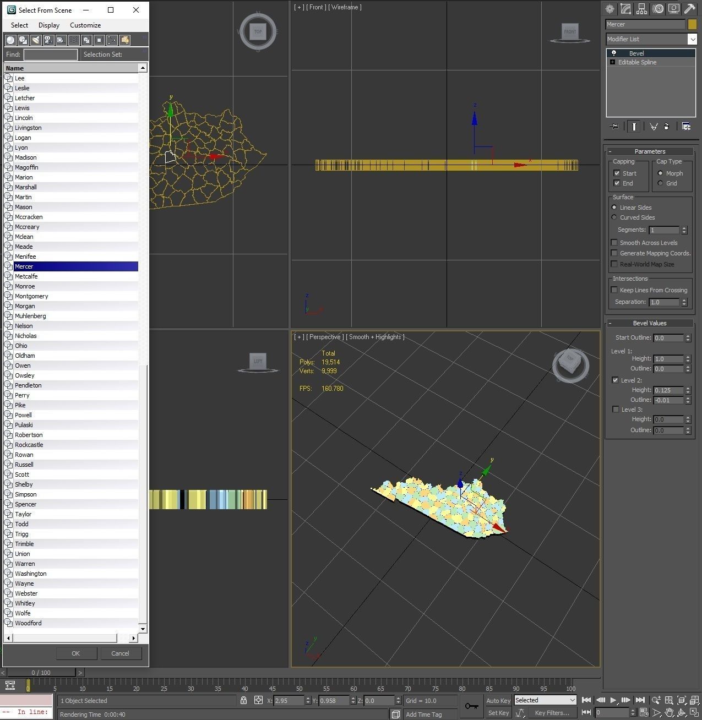
Task: Open Key Filters dialog button
Action: click(552, 713)
